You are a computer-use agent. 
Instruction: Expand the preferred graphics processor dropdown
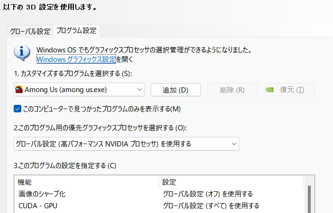click(x=126, y=144)
